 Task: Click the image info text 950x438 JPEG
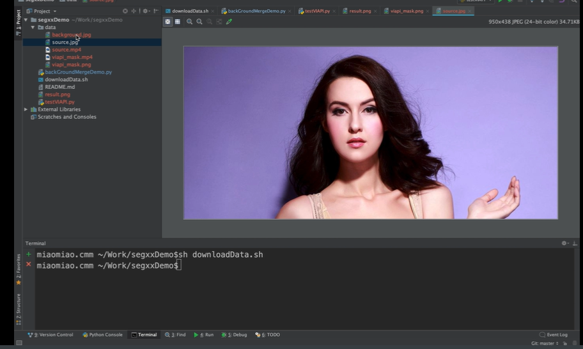534,22
